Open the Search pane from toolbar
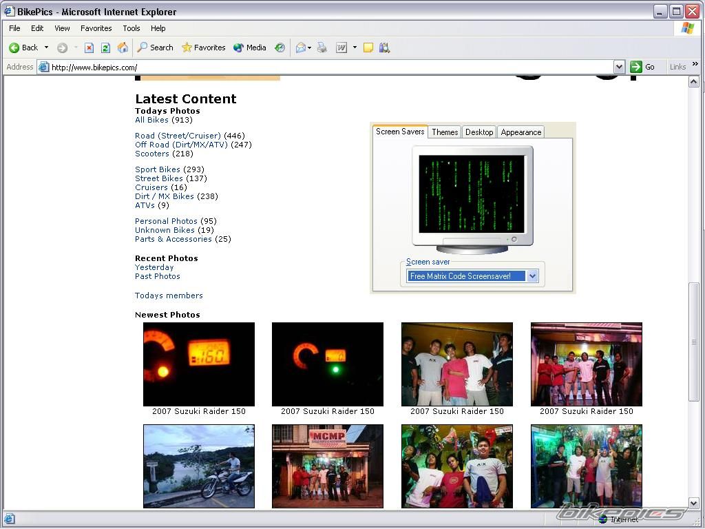Image resolution: width=705 pixels, height=529 pixels. coord(155,48)
